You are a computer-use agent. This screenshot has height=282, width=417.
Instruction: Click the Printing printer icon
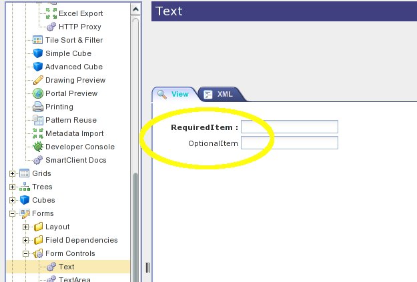38,107
